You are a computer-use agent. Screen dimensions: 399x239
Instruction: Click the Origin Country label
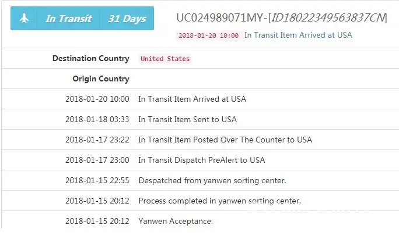(100, 79)
